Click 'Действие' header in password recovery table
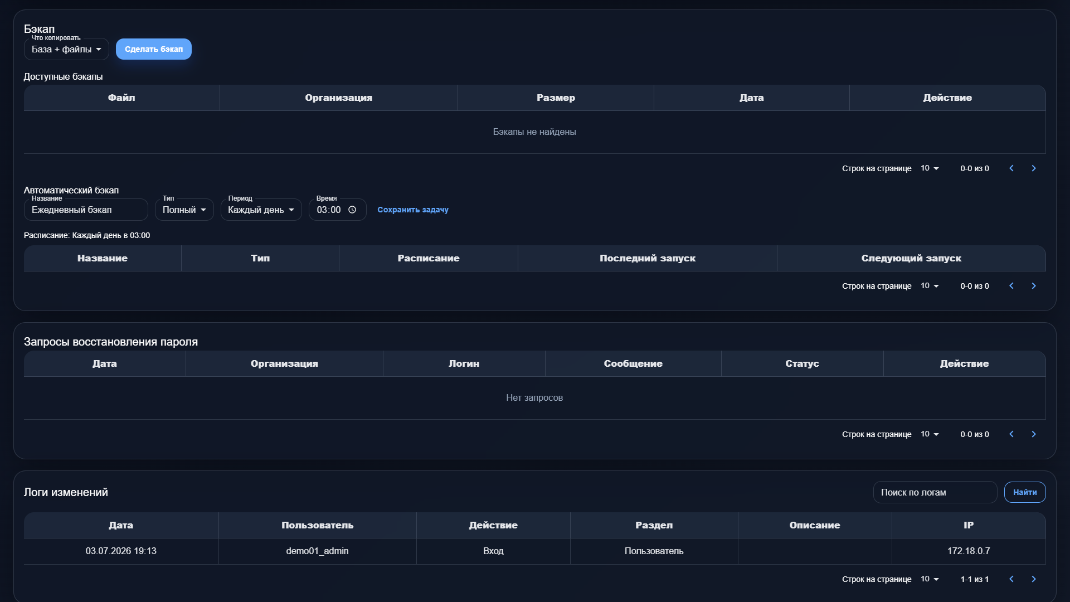Image resolution: width=1070 pixels, height=602 pixels. tap(965, 363)
